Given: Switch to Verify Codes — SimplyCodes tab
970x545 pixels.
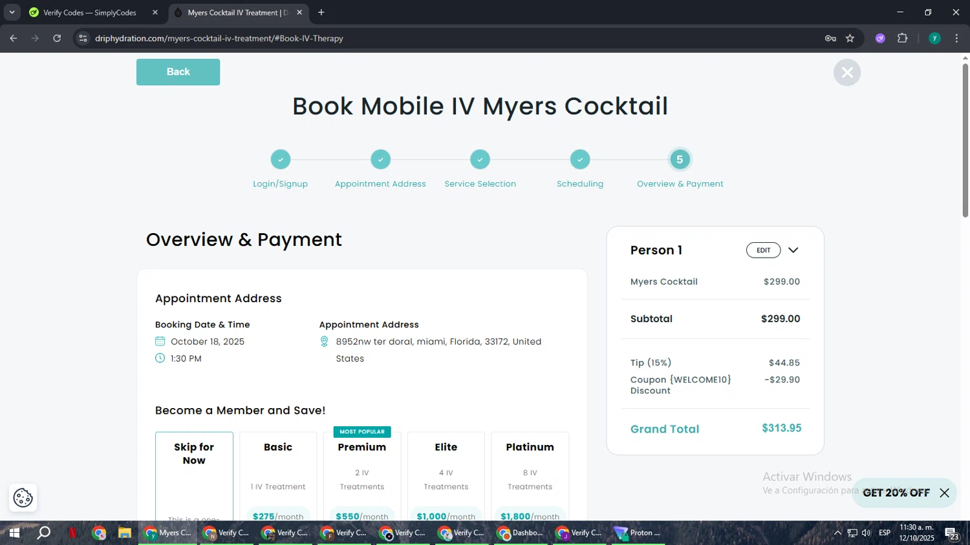Looking at the screenshot, I should 90,12.
